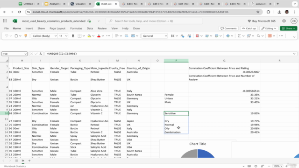Switch to the Formulas tab
This screenshot has width=299, height=168.
pyautogui.click(x=76, y=28)
